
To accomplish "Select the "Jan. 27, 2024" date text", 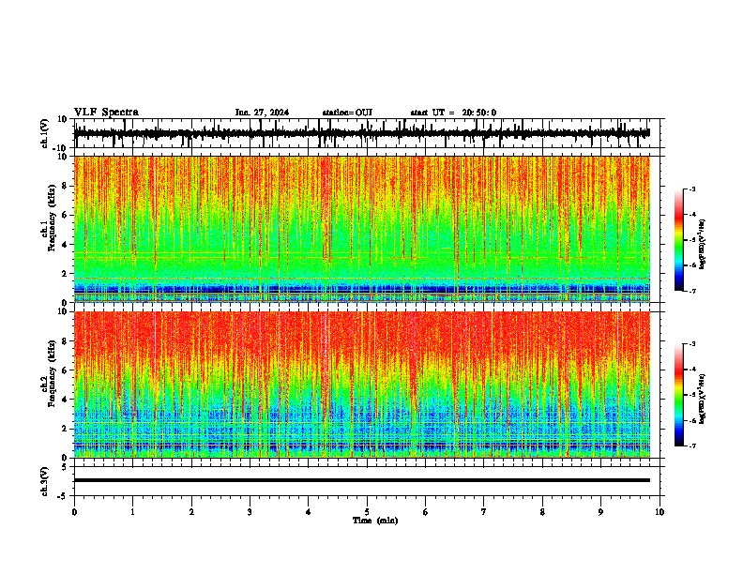I will tap(262, 113).
